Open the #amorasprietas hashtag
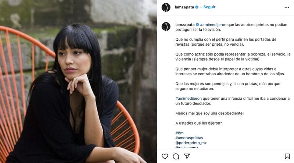 point(189,138)
